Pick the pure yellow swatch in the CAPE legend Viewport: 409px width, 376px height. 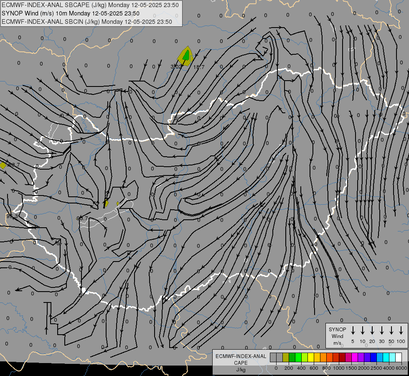click(x=311, y=358)
